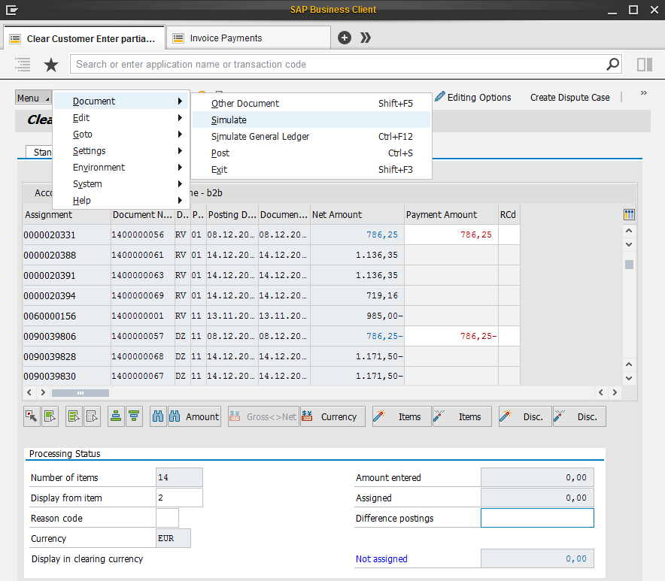The image size is (665, 581).
Task: Click the Reason code input field
Action: tap(167, 518)
